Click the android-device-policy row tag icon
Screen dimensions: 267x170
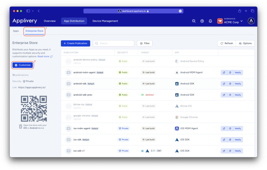point(69,61)
